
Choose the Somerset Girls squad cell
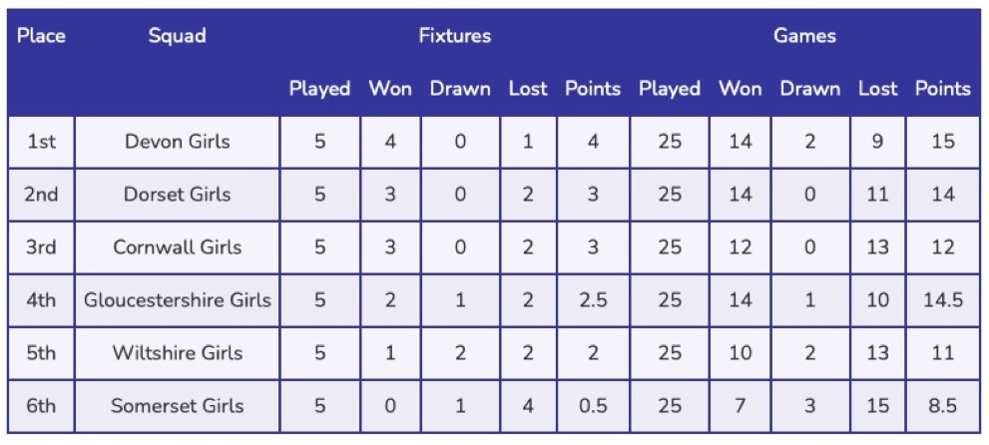177,406
